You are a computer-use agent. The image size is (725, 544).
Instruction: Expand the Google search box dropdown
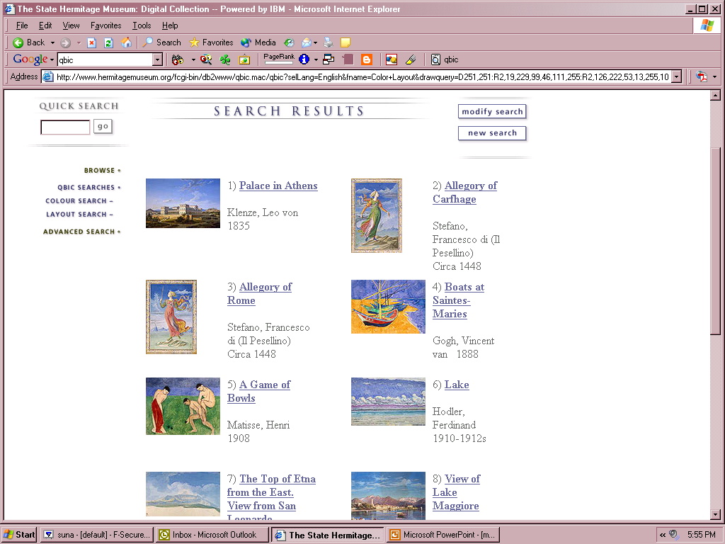click(x=157, y=60)
